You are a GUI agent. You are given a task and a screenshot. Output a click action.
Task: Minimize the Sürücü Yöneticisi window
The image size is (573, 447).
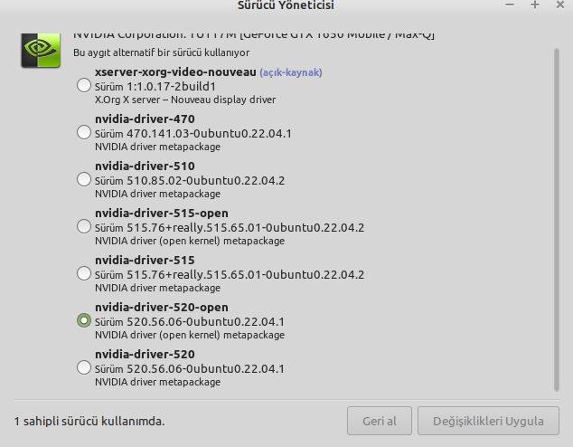510,5
